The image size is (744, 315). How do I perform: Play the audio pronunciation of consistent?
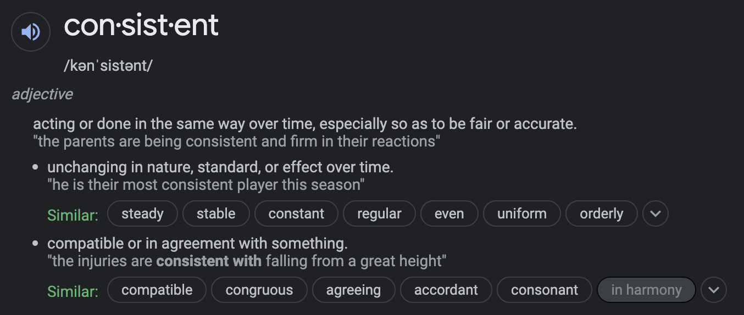31,32
